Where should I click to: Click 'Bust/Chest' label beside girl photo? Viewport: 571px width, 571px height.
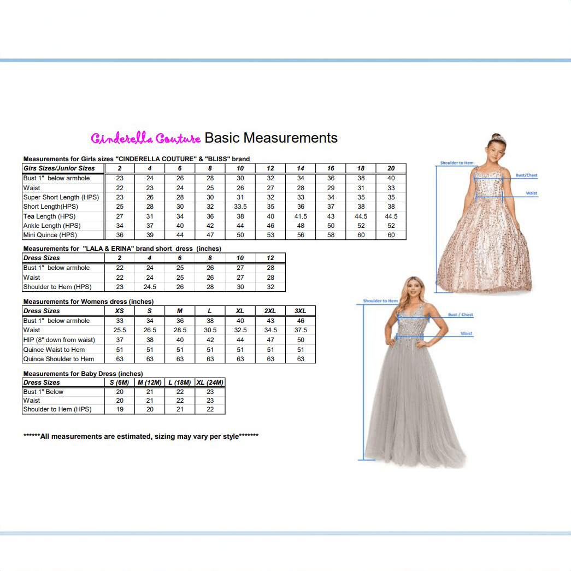point(527,175)
